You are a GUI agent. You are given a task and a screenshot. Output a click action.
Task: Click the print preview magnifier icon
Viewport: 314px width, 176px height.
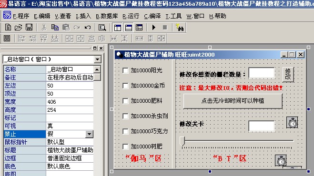[102, 28]
